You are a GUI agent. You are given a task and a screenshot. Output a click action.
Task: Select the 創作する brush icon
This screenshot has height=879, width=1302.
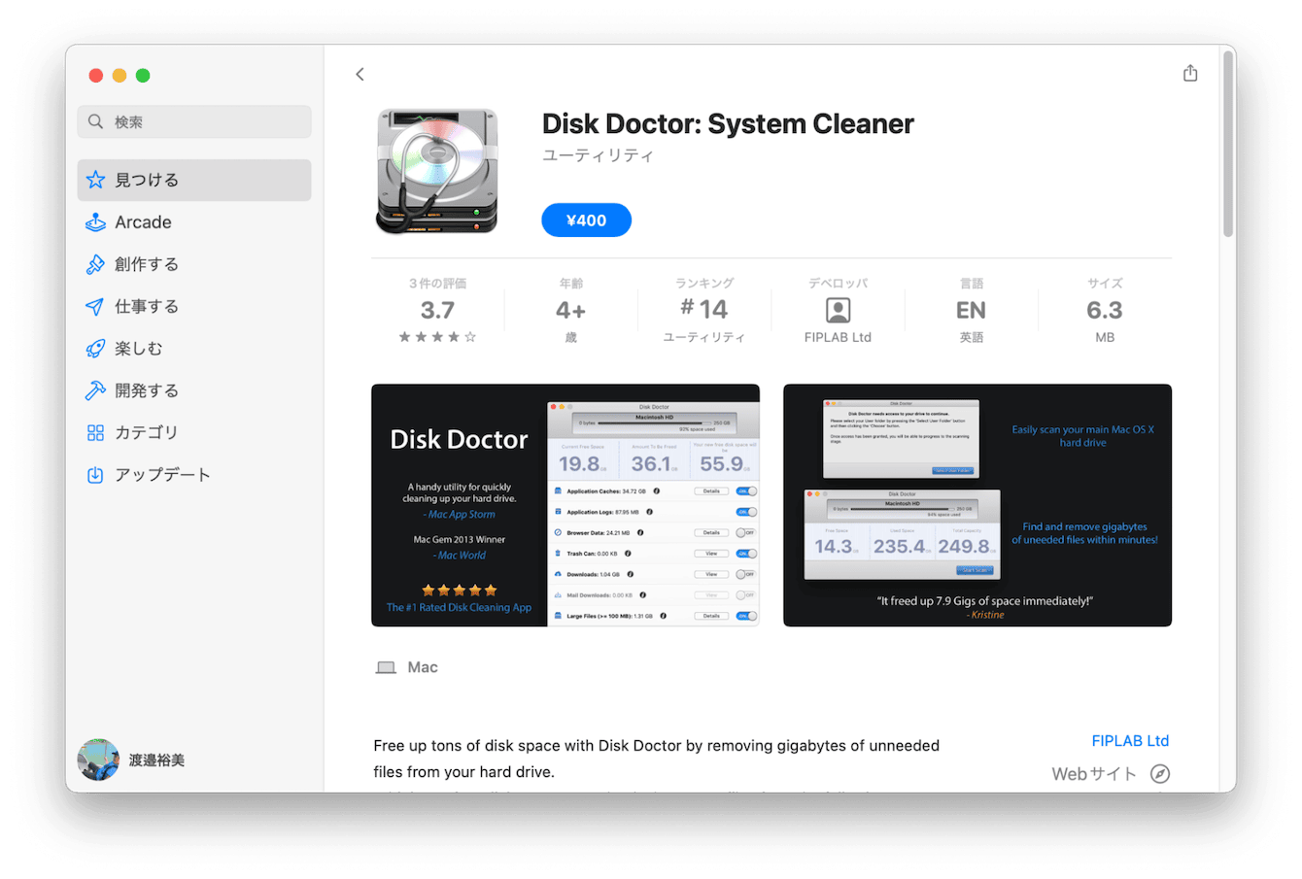click(x=95, y=264)
